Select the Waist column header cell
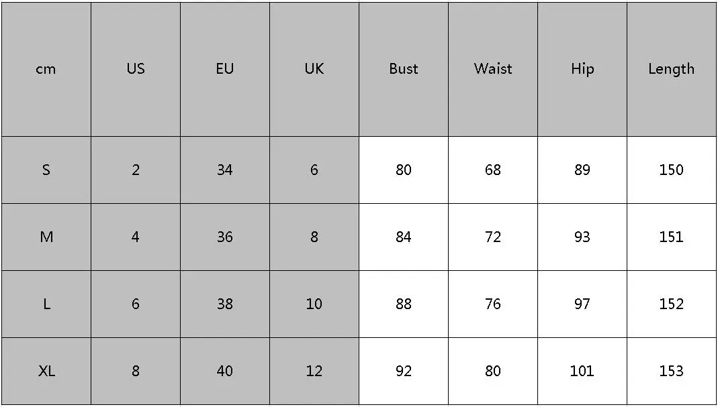This screenshot has width=718, height=407. [x=493, y=69]
